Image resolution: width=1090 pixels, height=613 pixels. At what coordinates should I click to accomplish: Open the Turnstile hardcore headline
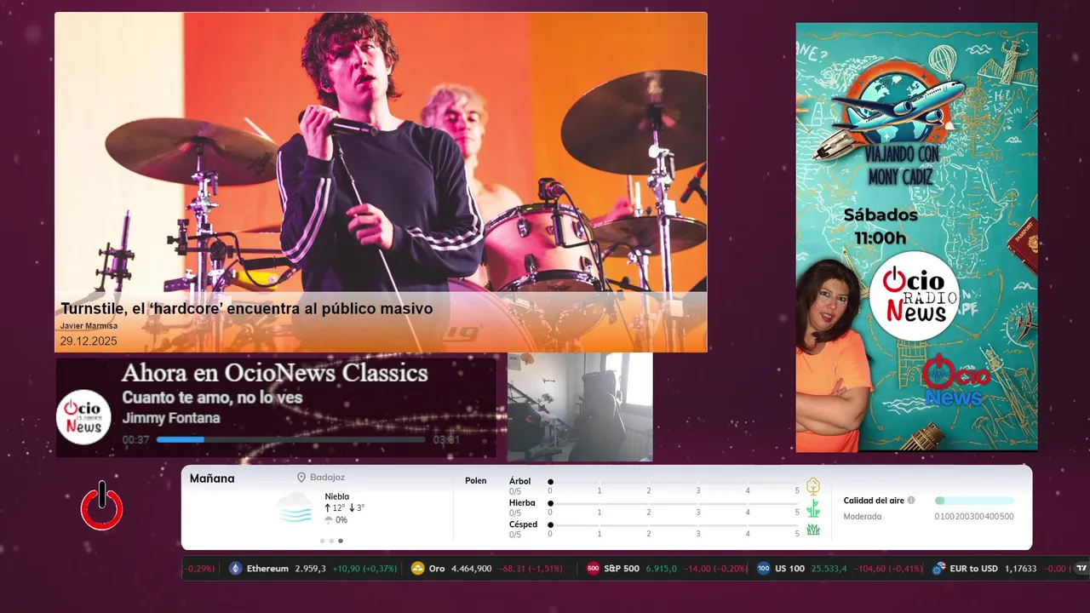click(x=247, y=309)
